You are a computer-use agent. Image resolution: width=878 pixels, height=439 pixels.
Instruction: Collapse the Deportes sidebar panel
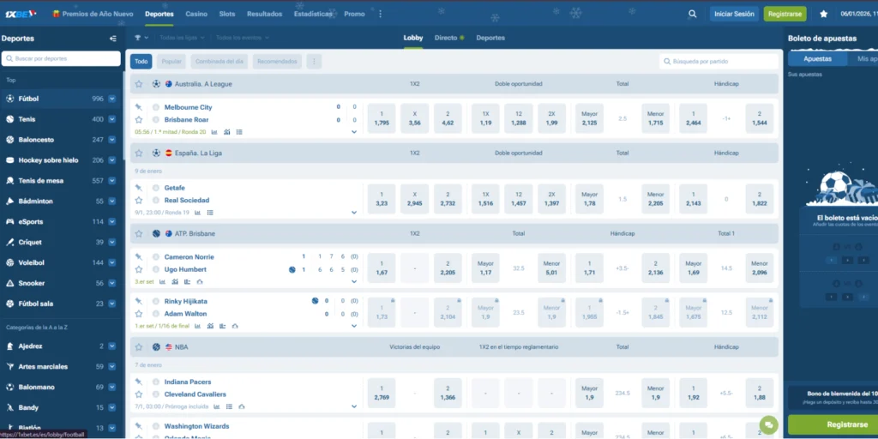113,39
